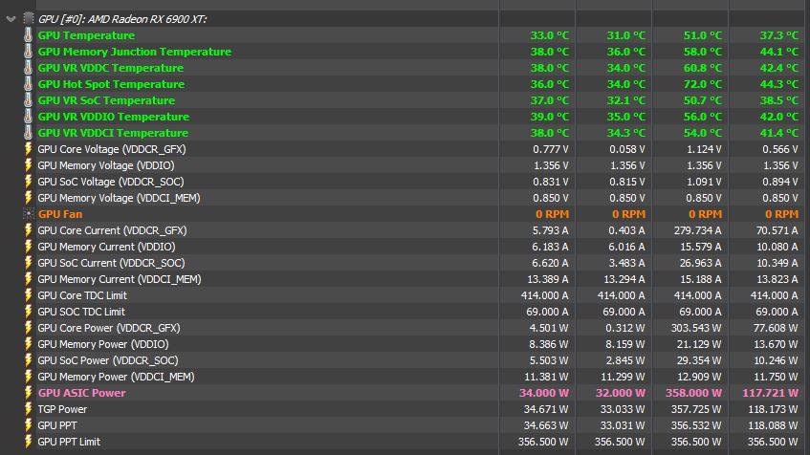Select the GPU Core TDC Limit row
810x455 pixels.
[82, 295]
